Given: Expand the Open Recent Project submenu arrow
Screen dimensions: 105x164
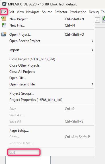Looking at the screenshot, I should pos(92,41).
